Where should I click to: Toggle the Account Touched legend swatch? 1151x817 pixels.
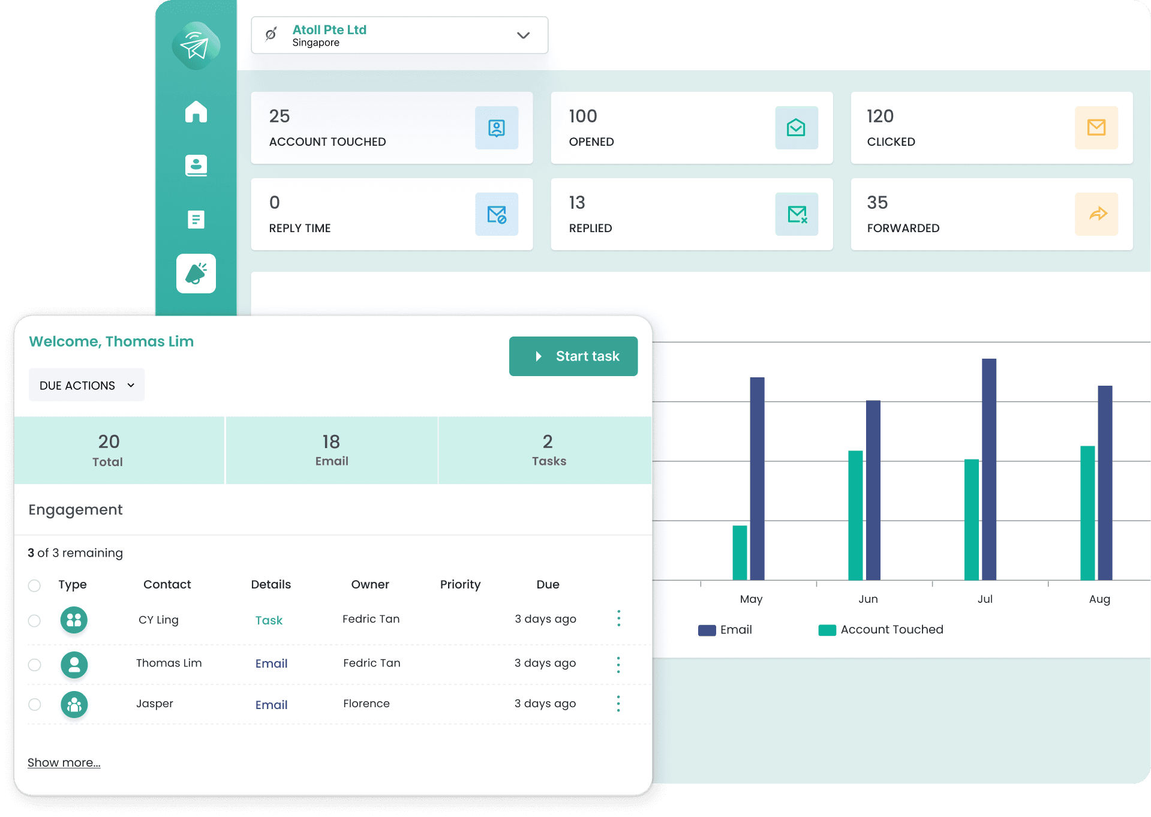coord(827,629)
